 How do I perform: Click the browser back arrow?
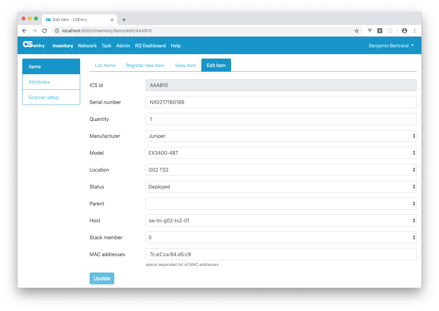coord(24,31)
